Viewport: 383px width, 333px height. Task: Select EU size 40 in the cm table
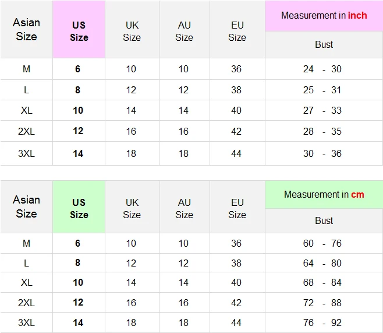click(236, 282)
